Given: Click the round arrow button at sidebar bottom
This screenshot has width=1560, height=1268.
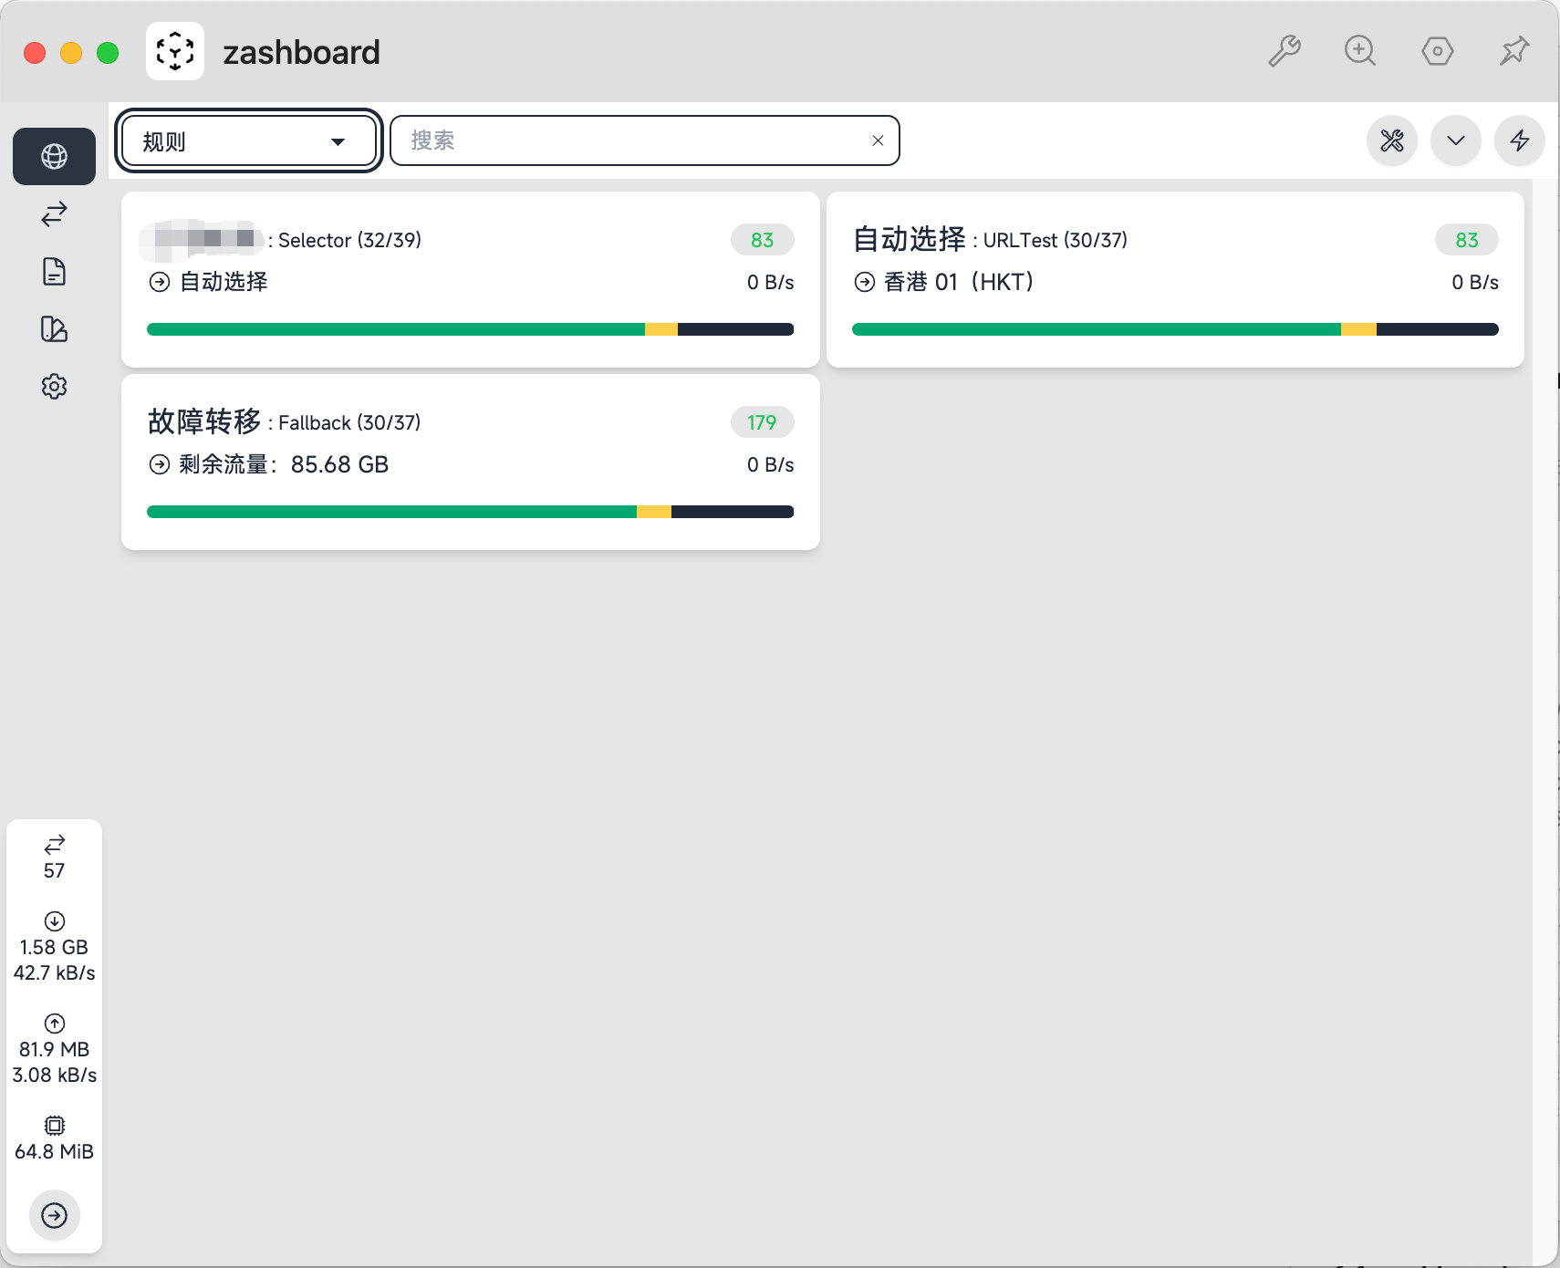Looking at the screenshot, I should pos(55,1215).
